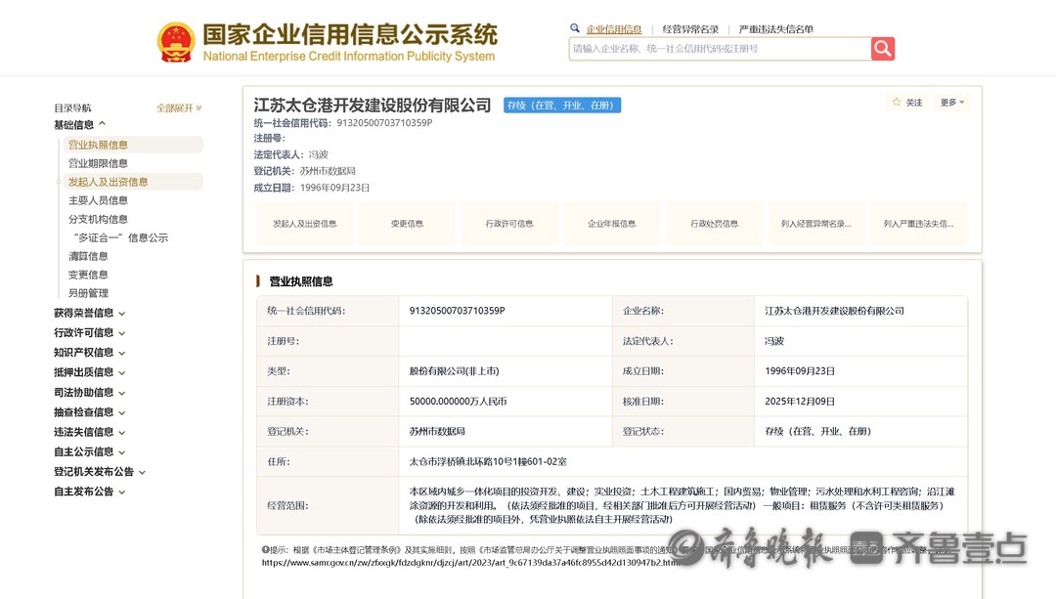Click the national emblem logo
Image resolution: width=1056 pixels, height=599 pixels.
[x=176, y=42]
